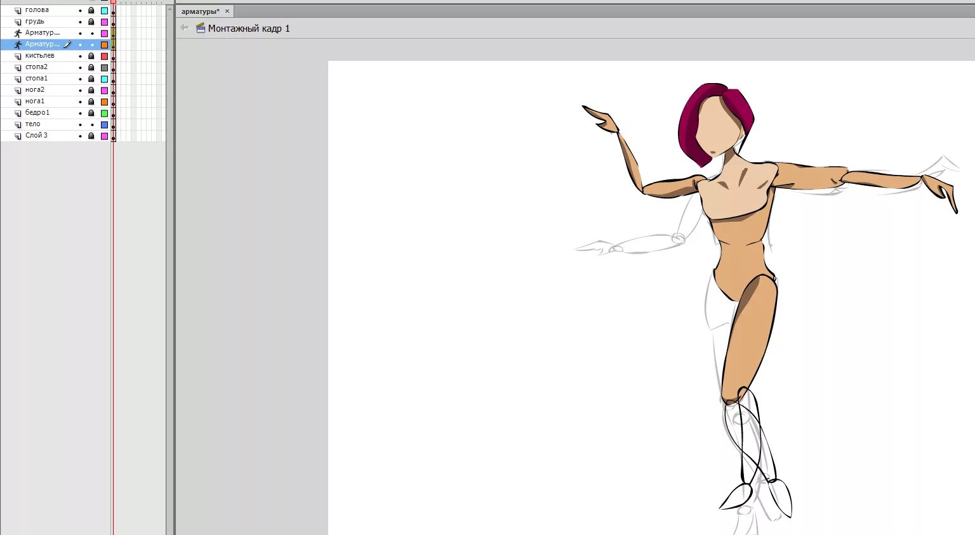Unlock the грудь layer via padlock
975x535 pixels.
91,22
